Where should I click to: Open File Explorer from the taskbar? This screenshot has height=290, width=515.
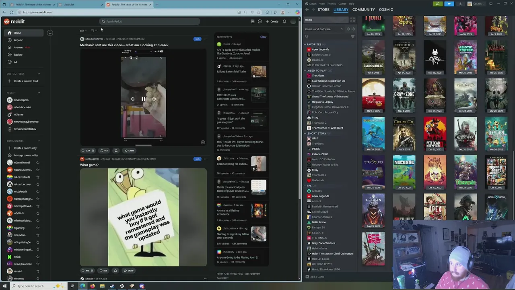coord(102,286)
